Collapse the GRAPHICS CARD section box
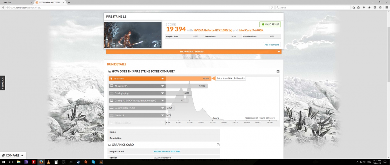The width and height of the screenshot is (390, 165). pyautogui.click(x=218, y=145)
